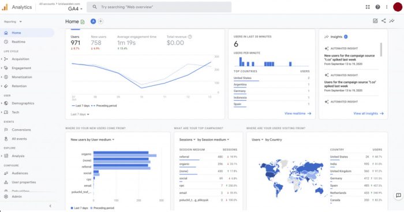Click the search magnifier icon
The image size is (404, 212).
95,7
